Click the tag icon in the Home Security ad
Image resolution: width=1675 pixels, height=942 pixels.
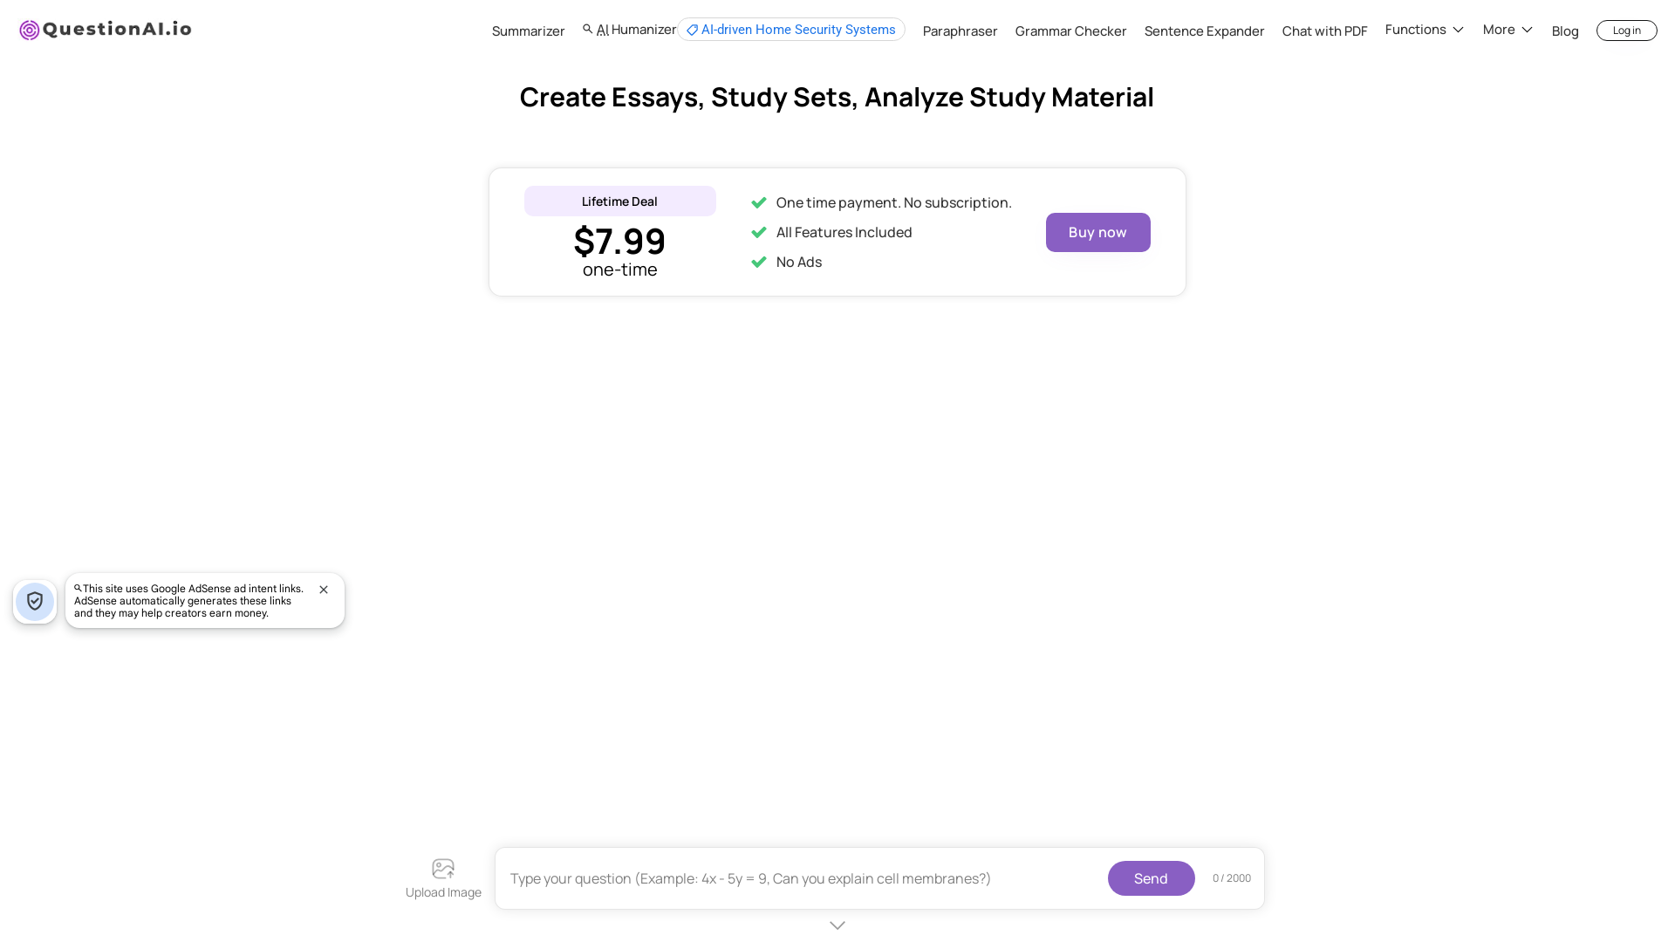click(x=692, y=31)
